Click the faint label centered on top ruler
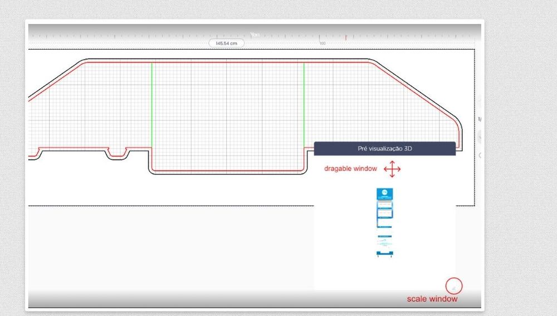Viewport: 557px width, 316px height. (255, 35)
